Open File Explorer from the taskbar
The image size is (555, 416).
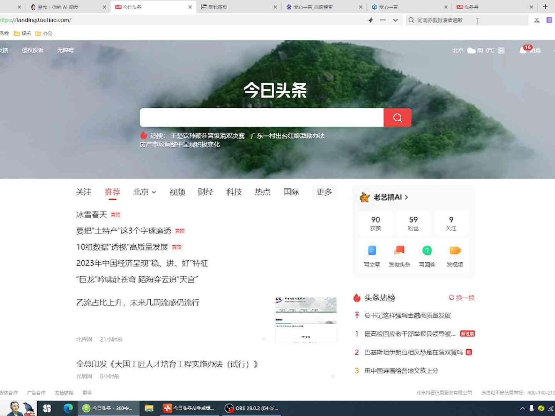coord(149,408)
